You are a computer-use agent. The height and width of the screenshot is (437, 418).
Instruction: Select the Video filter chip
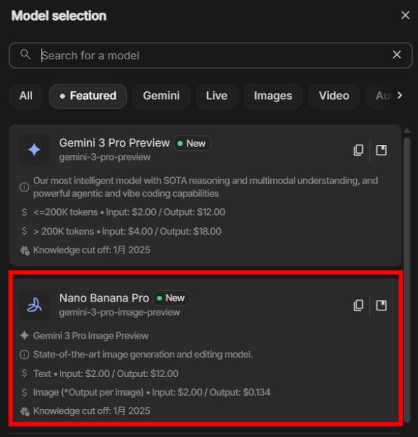pyautogui.click(x=334, y=96)
